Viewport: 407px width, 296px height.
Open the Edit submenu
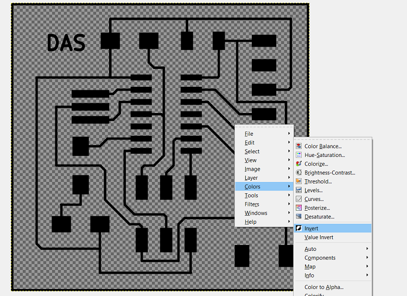pos(264,142)
